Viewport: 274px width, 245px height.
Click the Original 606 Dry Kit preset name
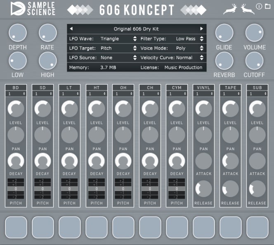point(136,29)
